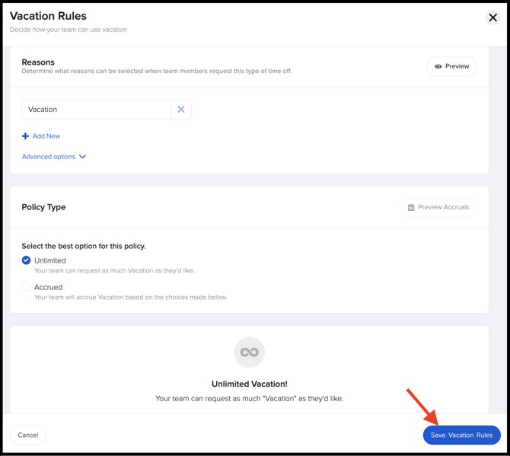Click the Accrued option label
Image resolution: width=510 pixels, height=456 pixels.
[x=49, y=287]
